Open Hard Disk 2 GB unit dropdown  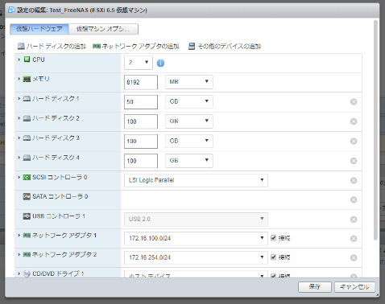189,121
